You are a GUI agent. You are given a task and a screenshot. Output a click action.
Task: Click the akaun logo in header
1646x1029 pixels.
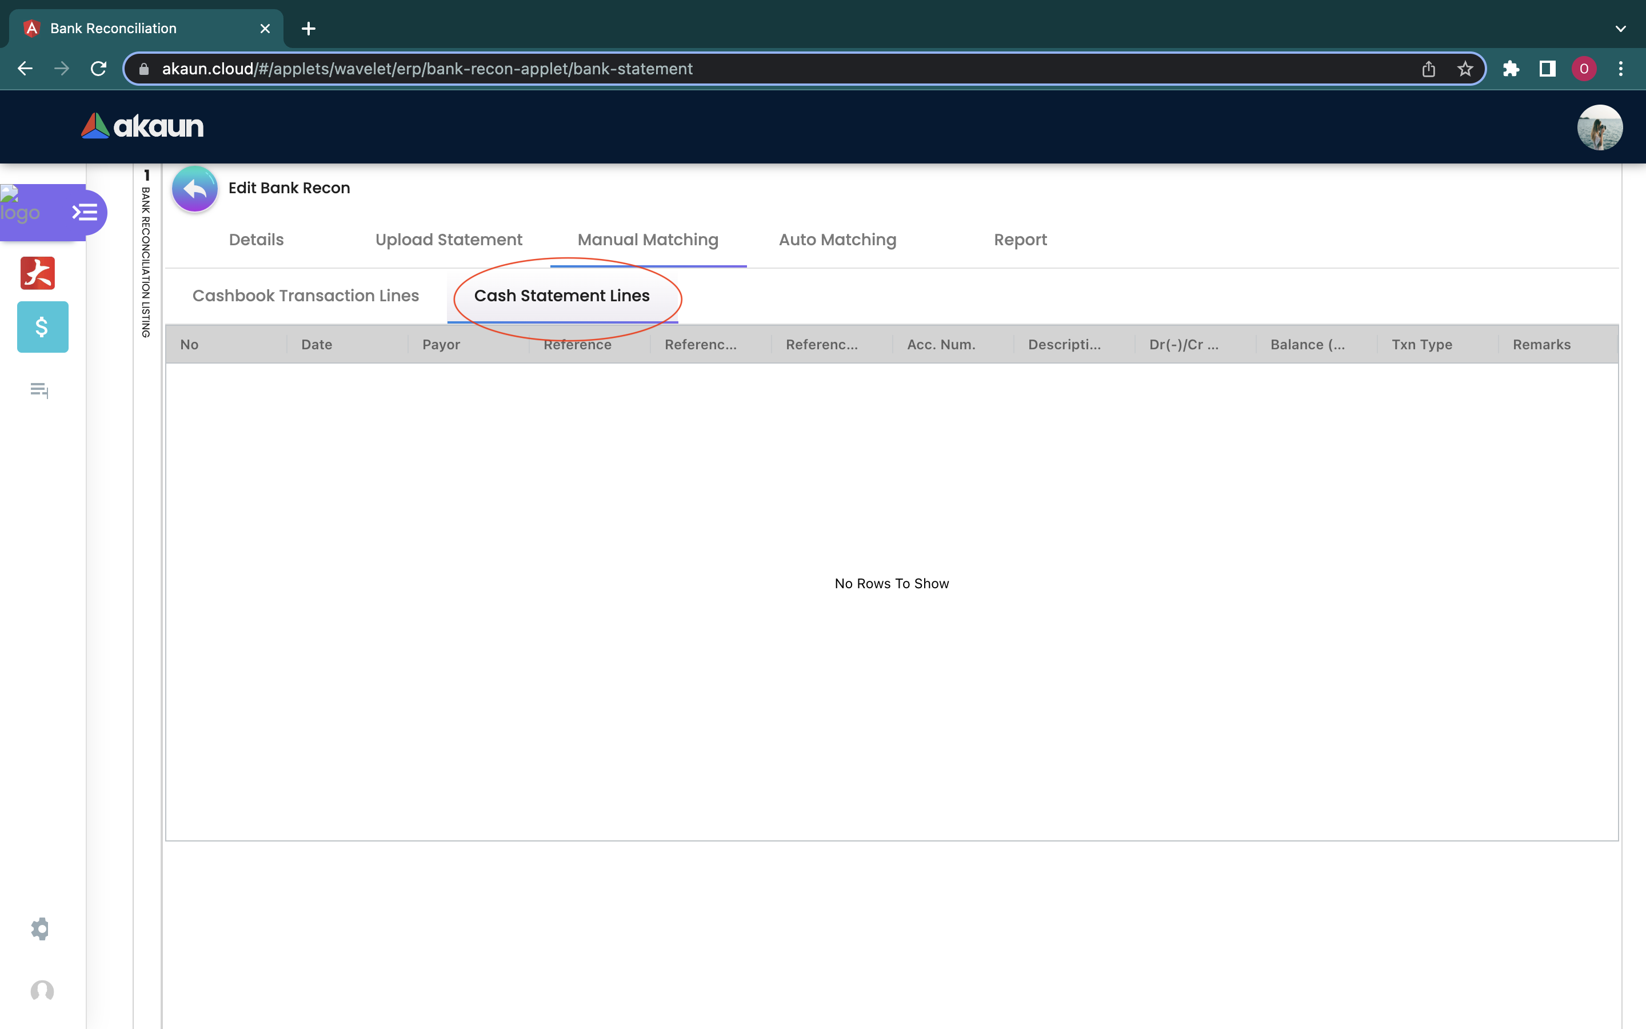point(143,126)
